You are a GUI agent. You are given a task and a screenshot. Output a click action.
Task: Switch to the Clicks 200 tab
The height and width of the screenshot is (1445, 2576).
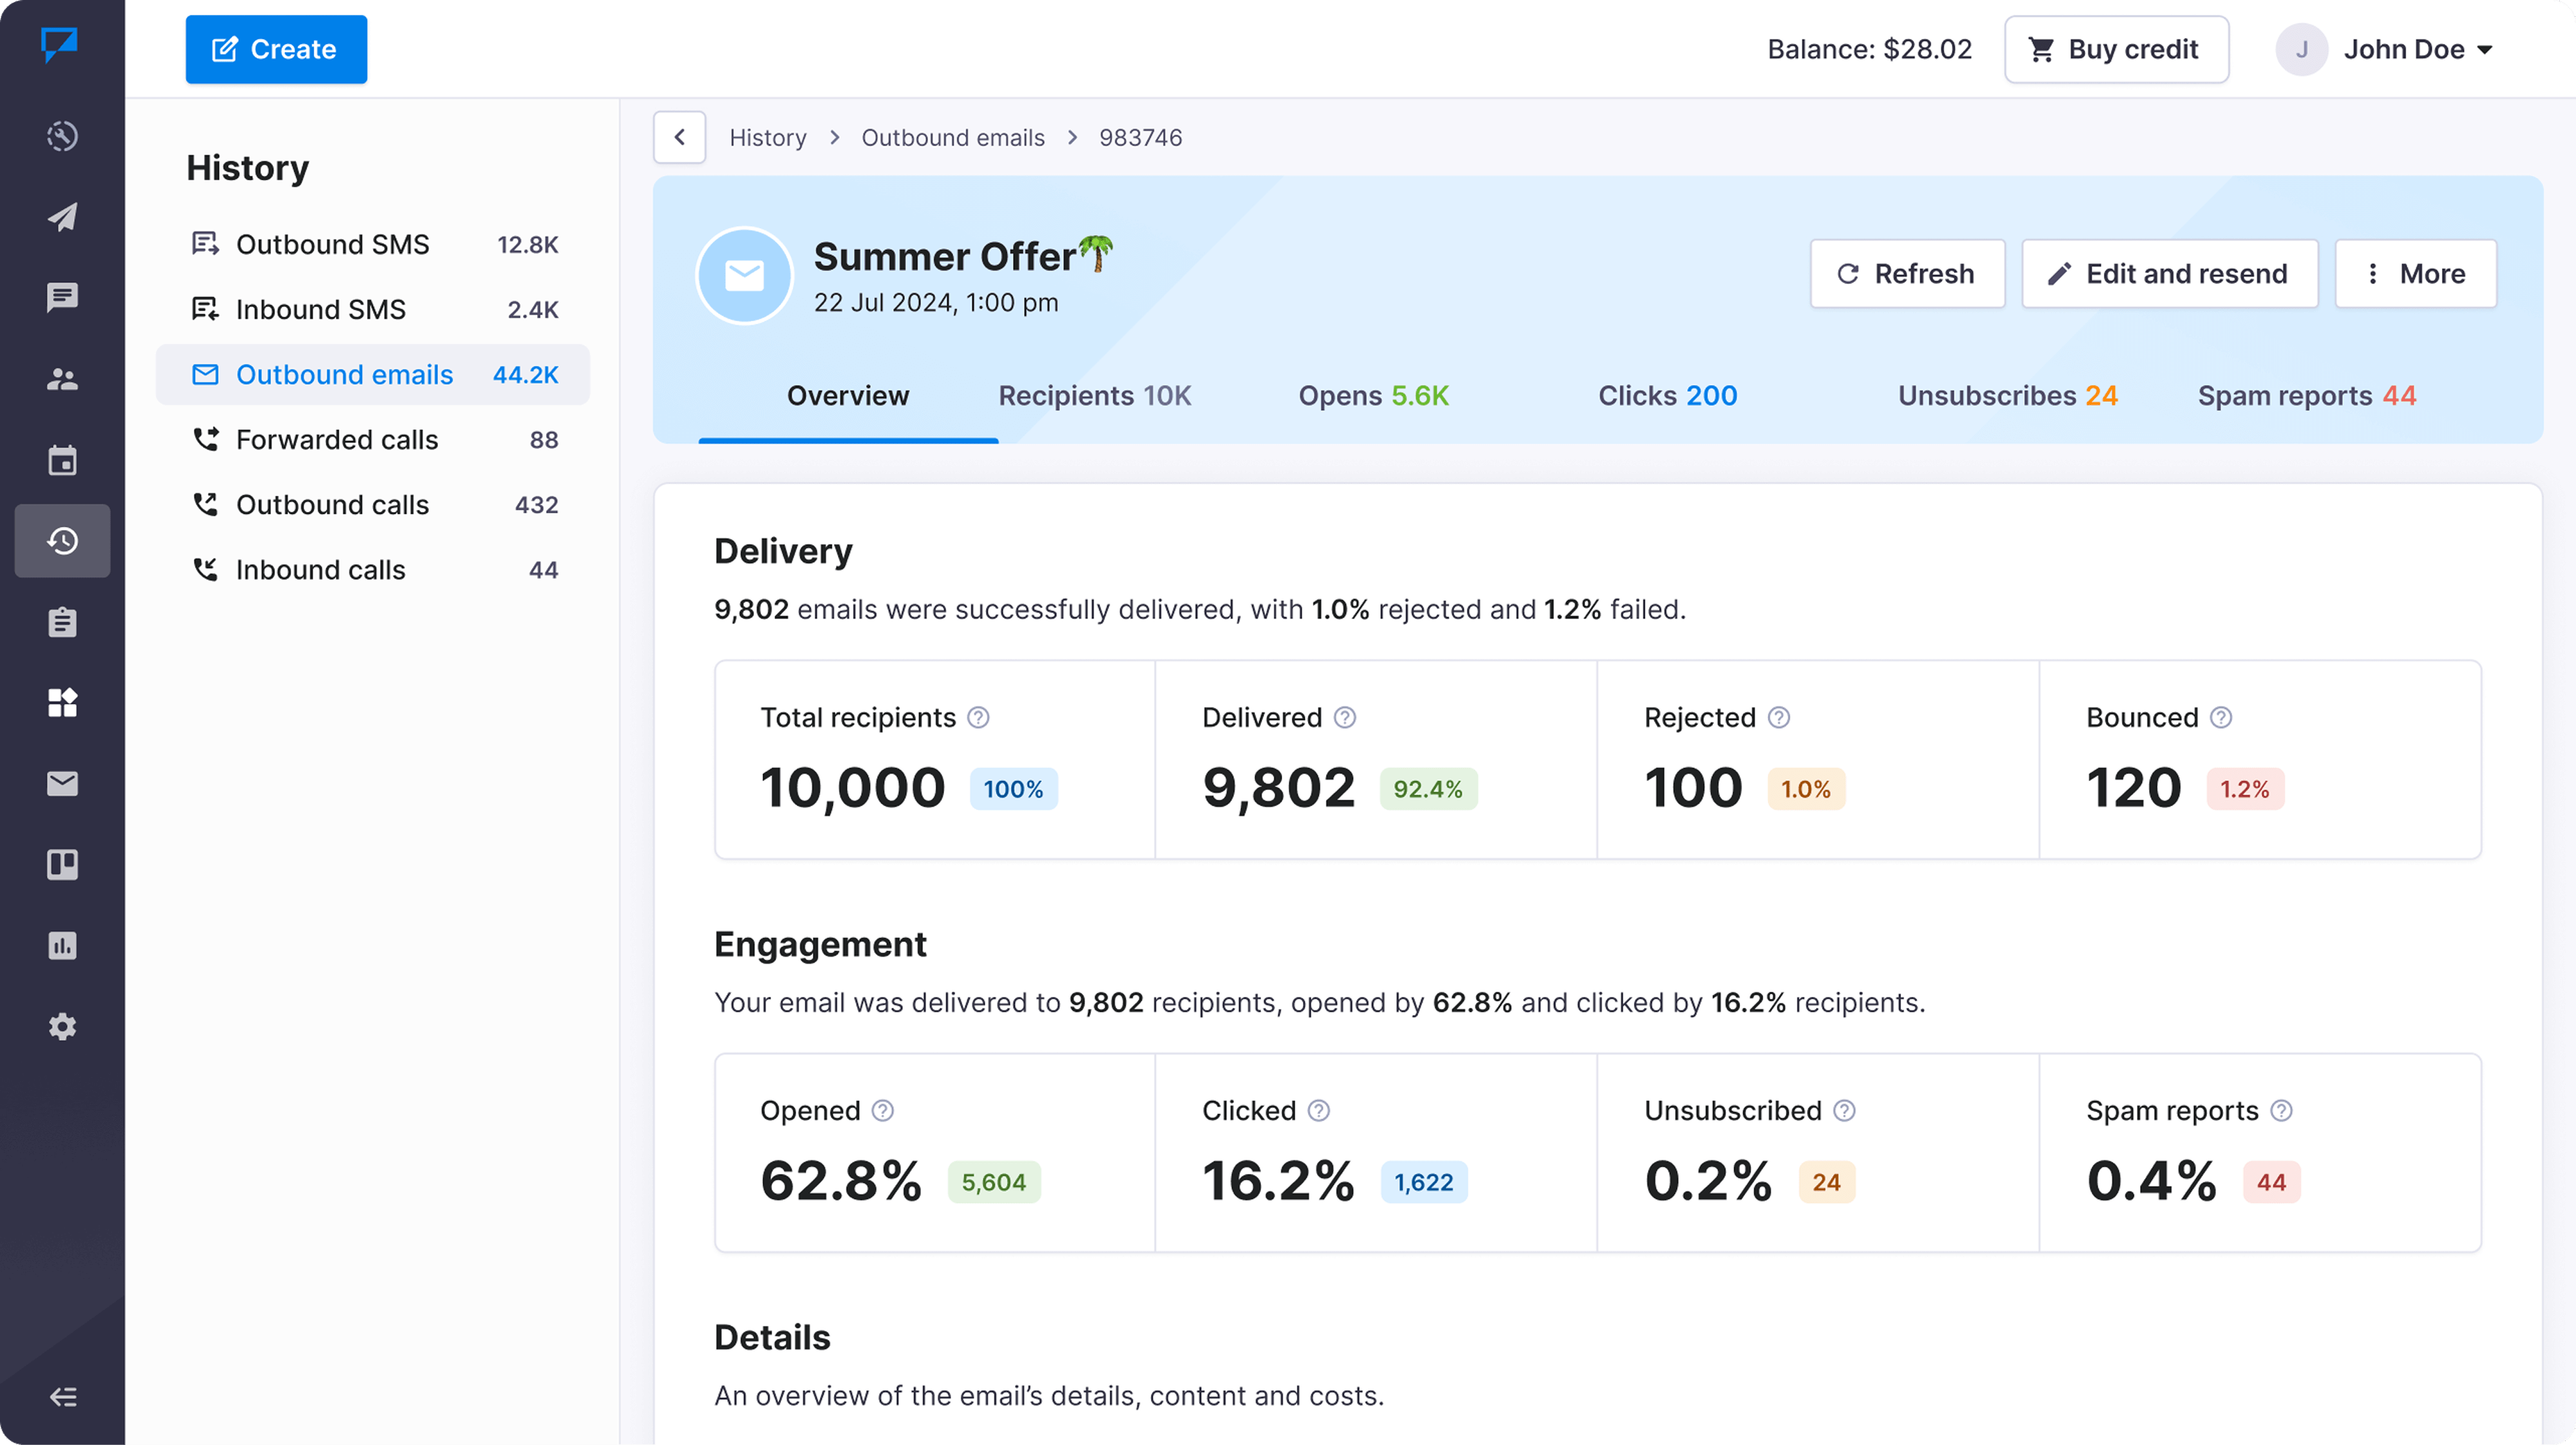coord(1668,396)
